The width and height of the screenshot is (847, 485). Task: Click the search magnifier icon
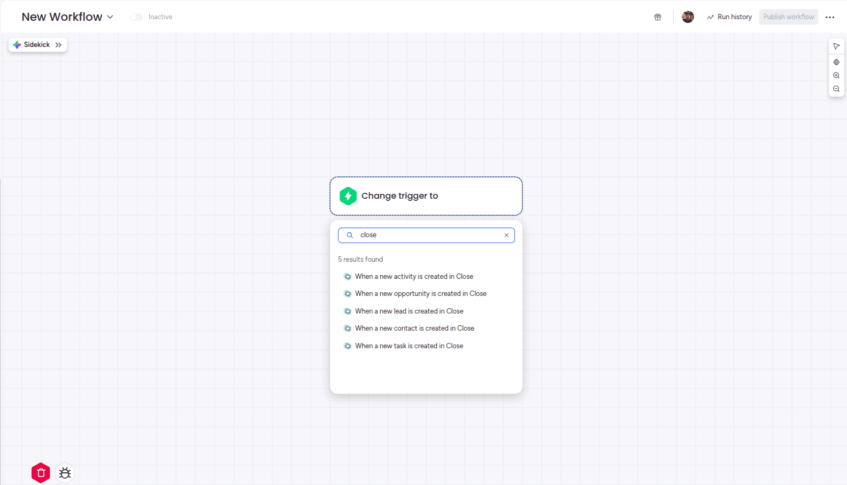click(350, 235)
